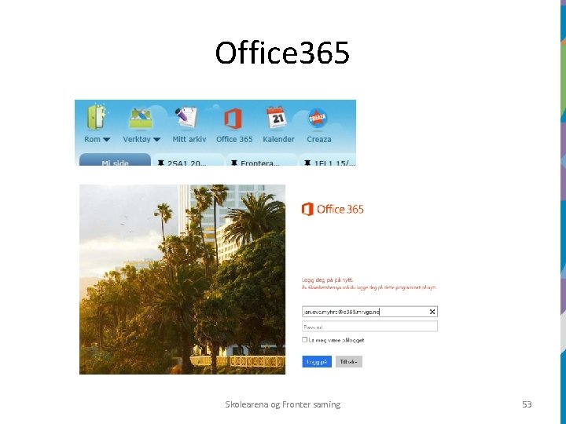Open the Creaza star icon
This screenshot has height=424, width=566.
[318, 119]
